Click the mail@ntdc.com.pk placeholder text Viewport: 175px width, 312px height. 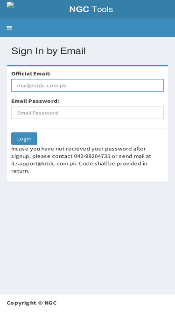[42, 86]
